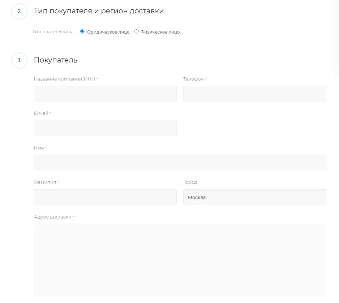
Task: Click the Покупатель section heading
Action: 56,60
